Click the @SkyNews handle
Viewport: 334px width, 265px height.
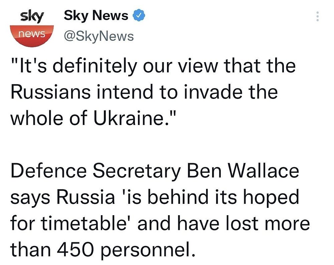pos(99,36)
